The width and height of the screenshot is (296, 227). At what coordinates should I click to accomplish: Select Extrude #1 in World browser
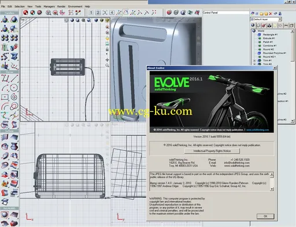(269, 38)
